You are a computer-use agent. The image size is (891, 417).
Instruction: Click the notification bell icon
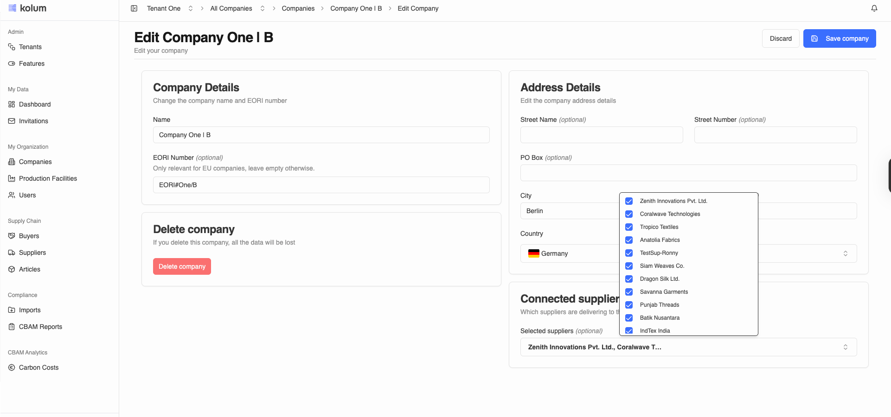tap(874, 8)
